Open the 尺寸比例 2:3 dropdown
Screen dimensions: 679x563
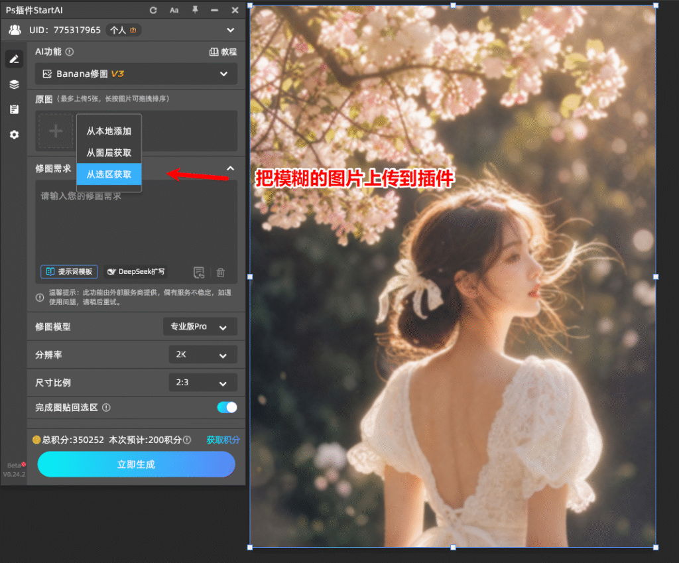[203, 383]
